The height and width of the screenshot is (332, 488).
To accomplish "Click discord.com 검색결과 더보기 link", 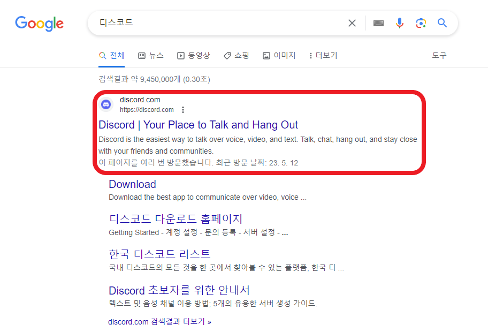I will (x=159, y=322).
